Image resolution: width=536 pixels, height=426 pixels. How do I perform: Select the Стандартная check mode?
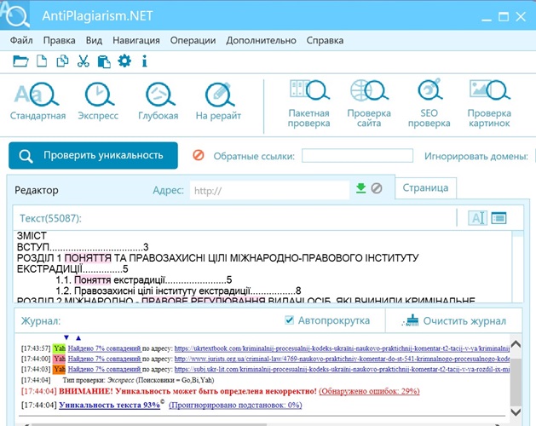tap(37, 101)
